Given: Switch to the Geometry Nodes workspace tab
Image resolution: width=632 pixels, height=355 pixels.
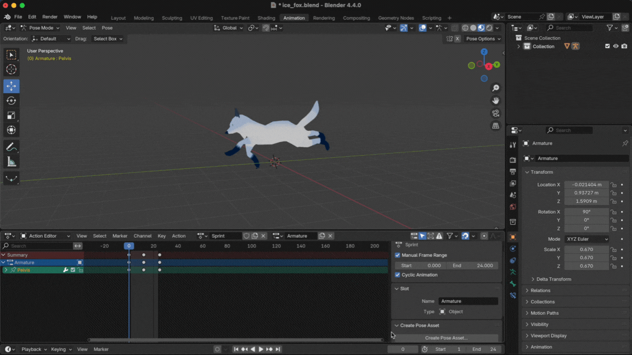Looking at the screenshot, I should 396,18.
